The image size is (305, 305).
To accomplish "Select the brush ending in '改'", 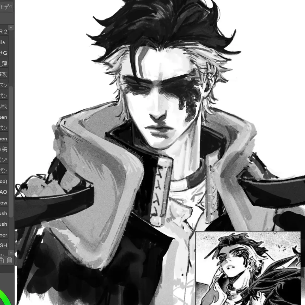I will [4, 74].
